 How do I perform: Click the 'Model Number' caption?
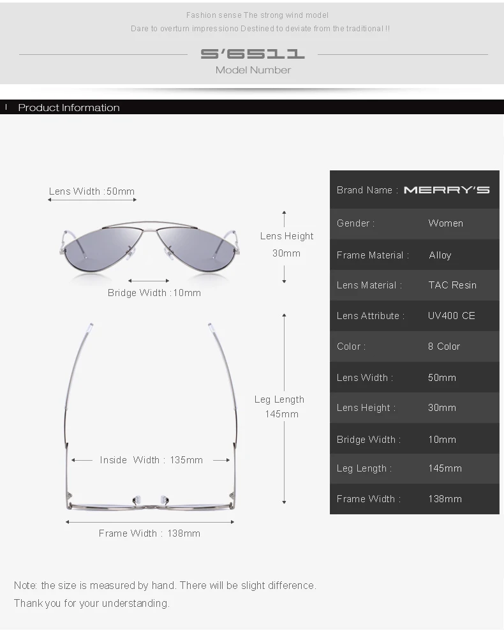pos(253,70)
